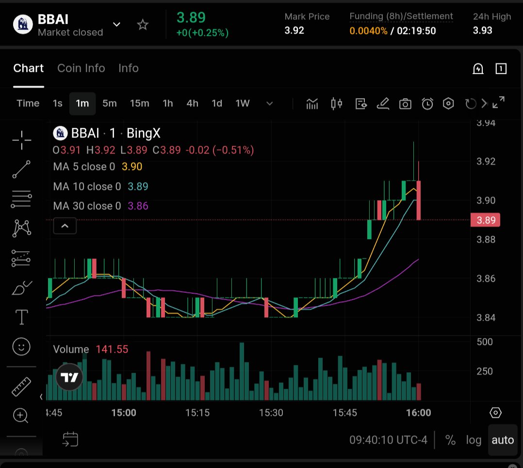
Task: Collapse the indicator legend with chevron
Action: coord(65,226)
